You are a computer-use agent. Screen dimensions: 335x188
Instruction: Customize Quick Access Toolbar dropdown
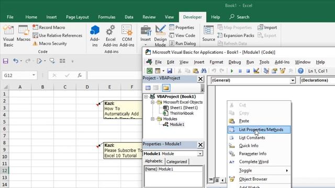tap(72, 61)
